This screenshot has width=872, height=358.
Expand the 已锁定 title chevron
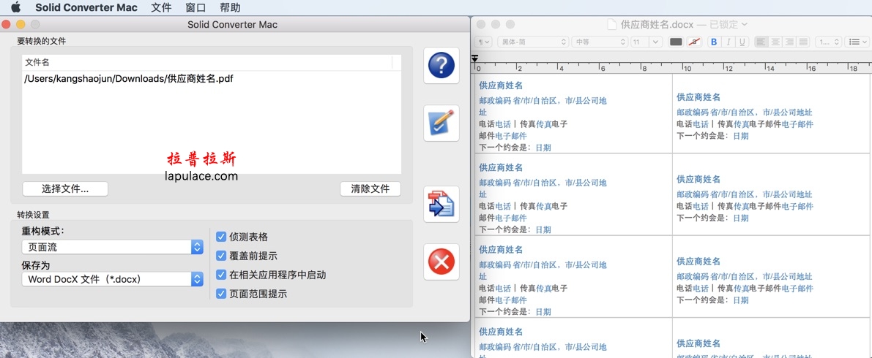coord(745,24)
